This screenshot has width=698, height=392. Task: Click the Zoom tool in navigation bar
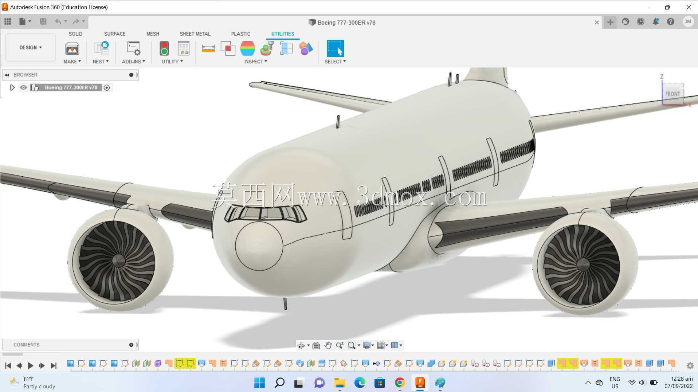pos(340,345)
